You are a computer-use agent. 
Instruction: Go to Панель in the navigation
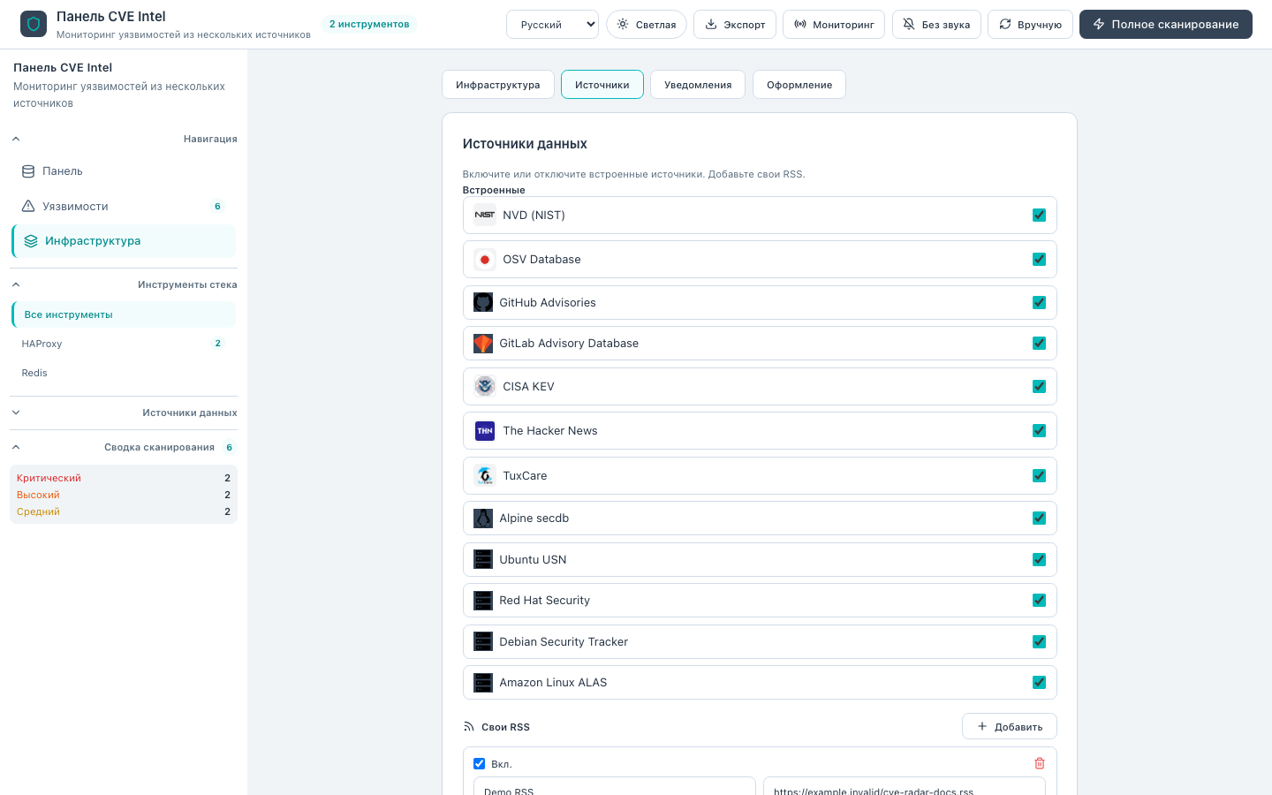[124, 171]
